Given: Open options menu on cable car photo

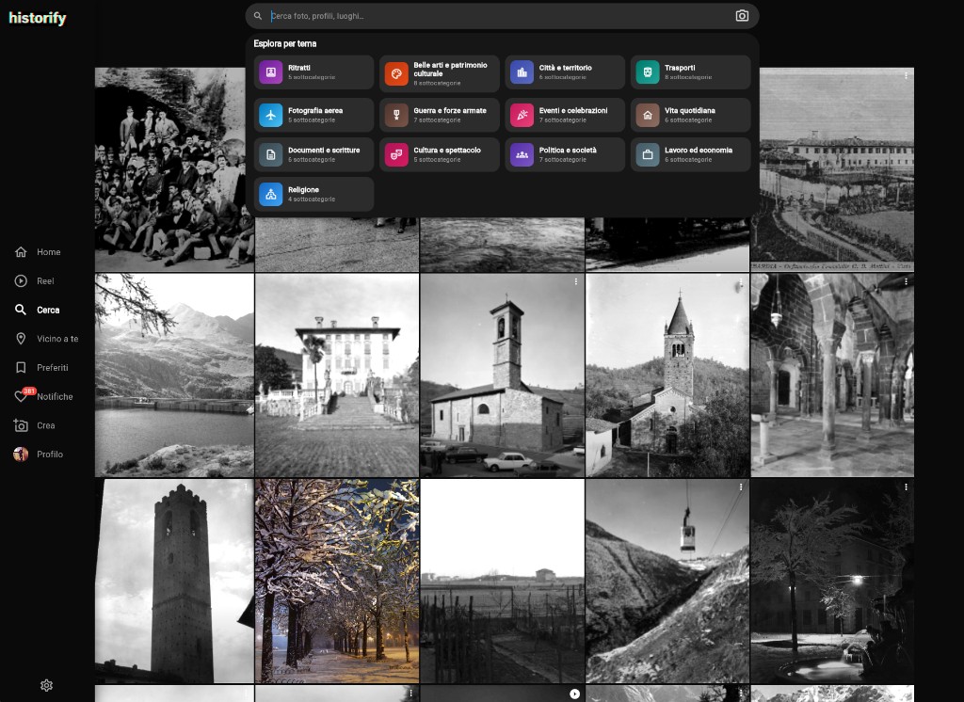Looking at the screenshot, I should tap(740, 487).
